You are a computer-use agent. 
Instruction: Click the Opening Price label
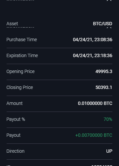[x=20, y=71]
